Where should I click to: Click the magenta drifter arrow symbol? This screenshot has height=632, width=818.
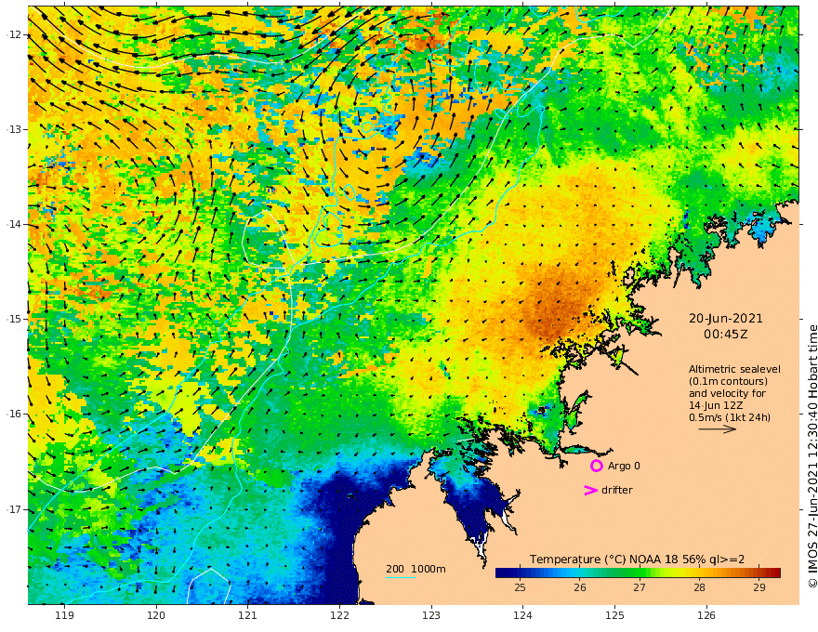click(x=590, y=490)
